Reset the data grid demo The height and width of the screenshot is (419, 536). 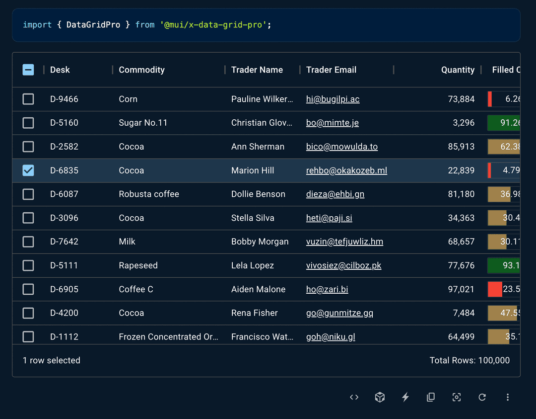pos(482,397)
